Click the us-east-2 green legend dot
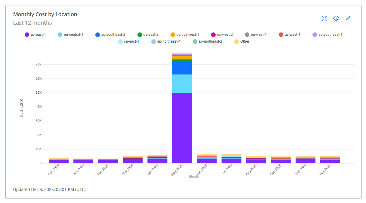Image resolution: width=366 pixels, height=203 pixels. click(140, 35)
